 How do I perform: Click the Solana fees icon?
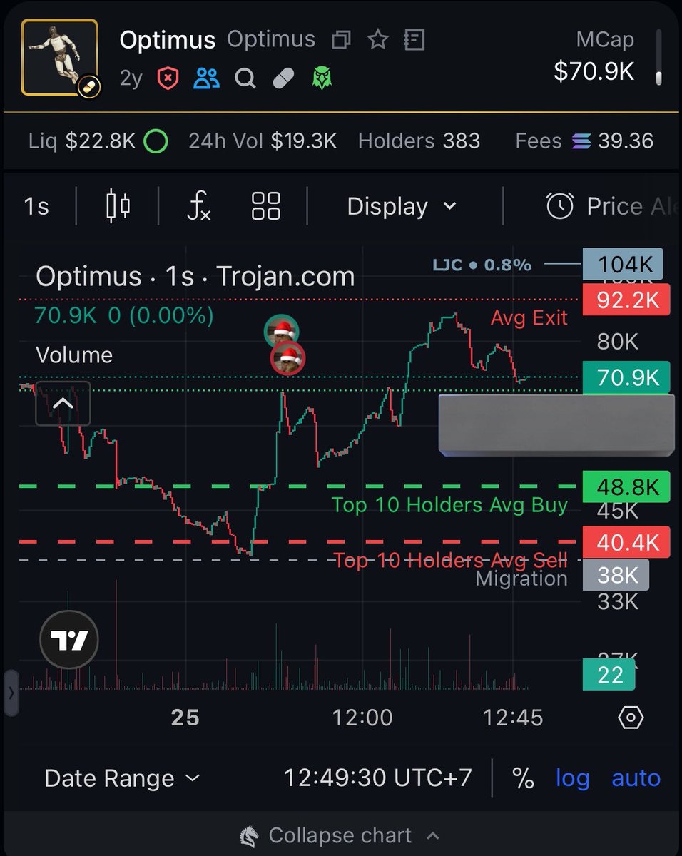tap(581, 141)
